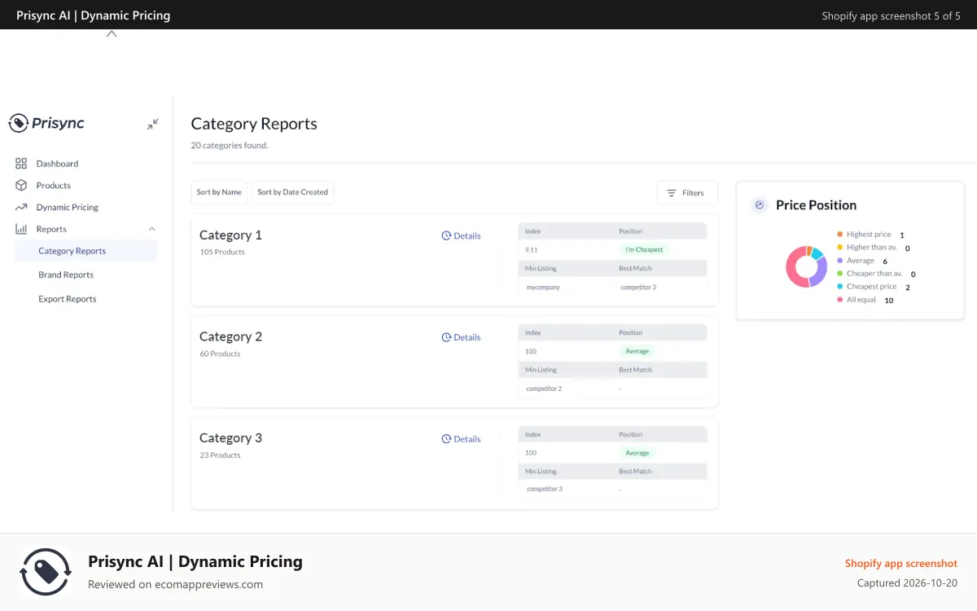Click the Average purple legend dot
The width and height of the screenshot is (977, 611).
839,261
